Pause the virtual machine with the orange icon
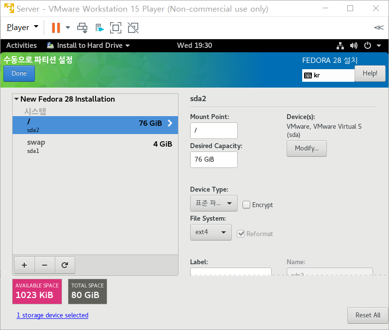389x330 pixels. coord(56,28)
